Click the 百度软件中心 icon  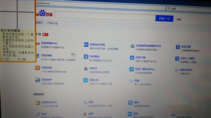pos(38,103)
